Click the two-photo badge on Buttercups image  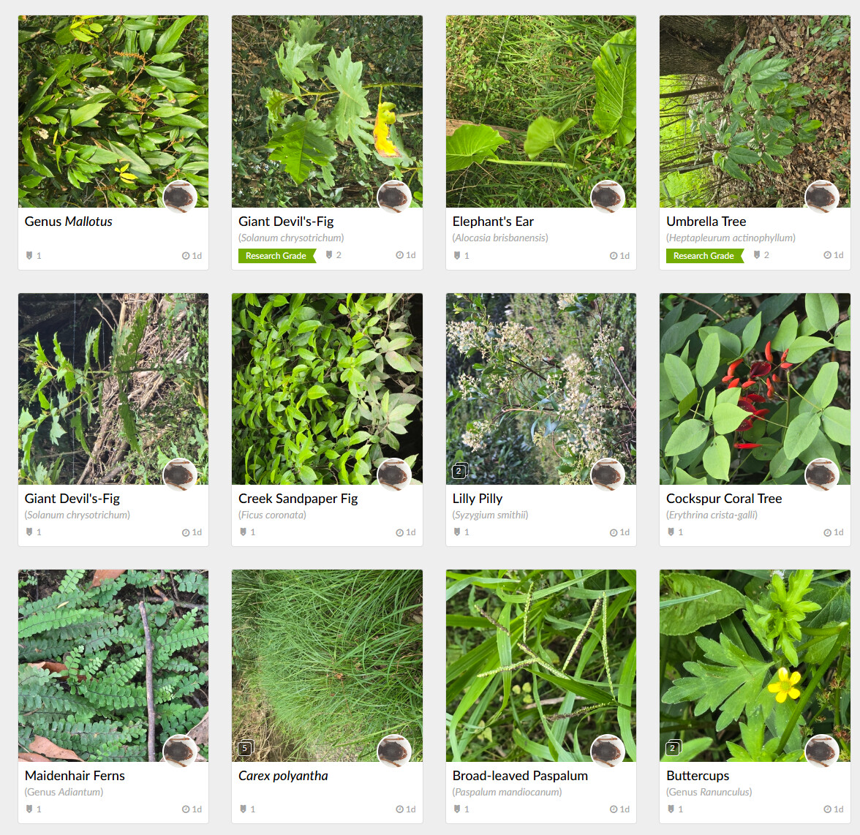(674, 747)
